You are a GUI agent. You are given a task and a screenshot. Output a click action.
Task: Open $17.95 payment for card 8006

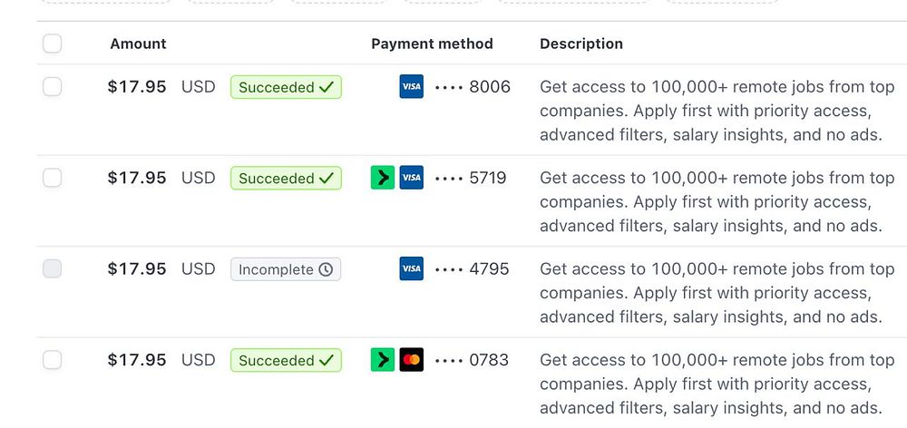137,87
